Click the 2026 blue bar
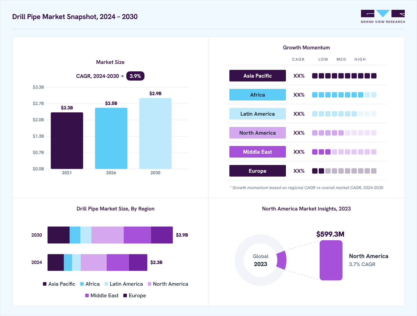Image resolution: width=417 pixels, height=316 pixels. point(111,138)
